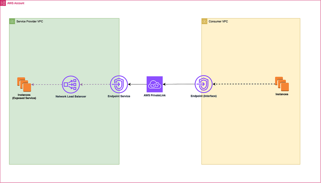Click the Network Load Balancer icon
This screenshot has width=321, height=183.
point(71,84)
